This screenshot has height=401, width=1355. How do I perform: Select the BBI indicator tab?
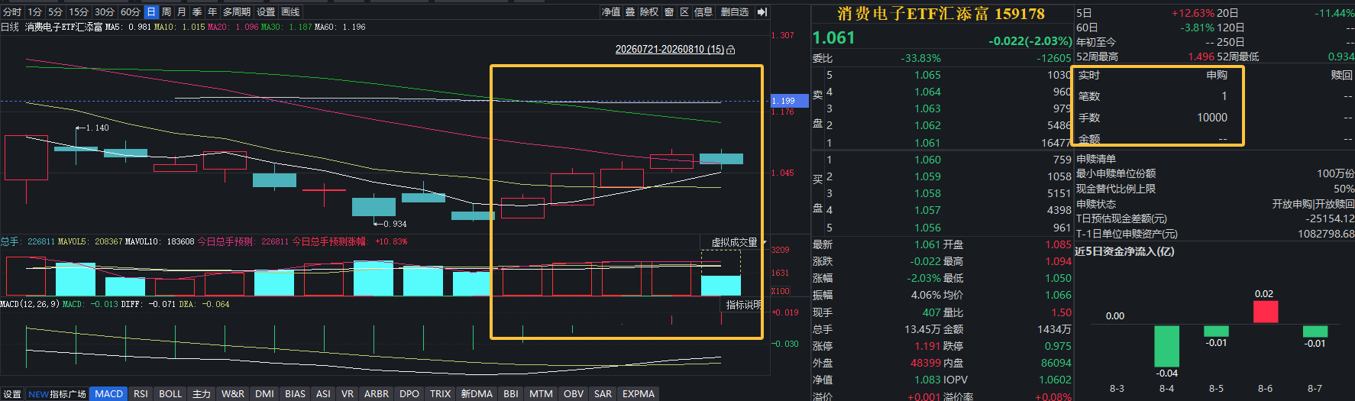pos(511,394)
